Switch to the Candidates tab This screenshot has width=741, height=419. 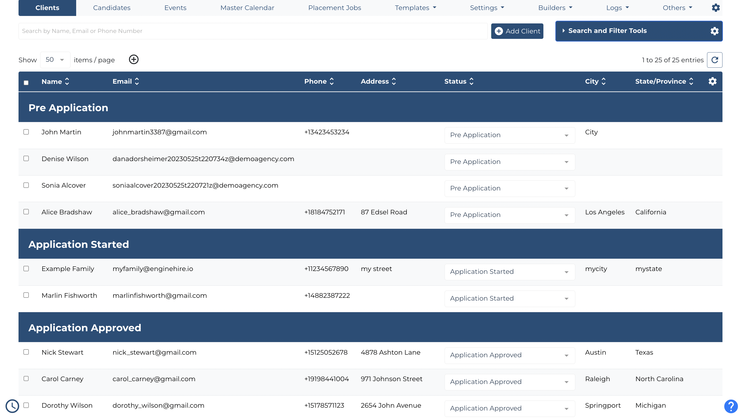pos(112,8)
